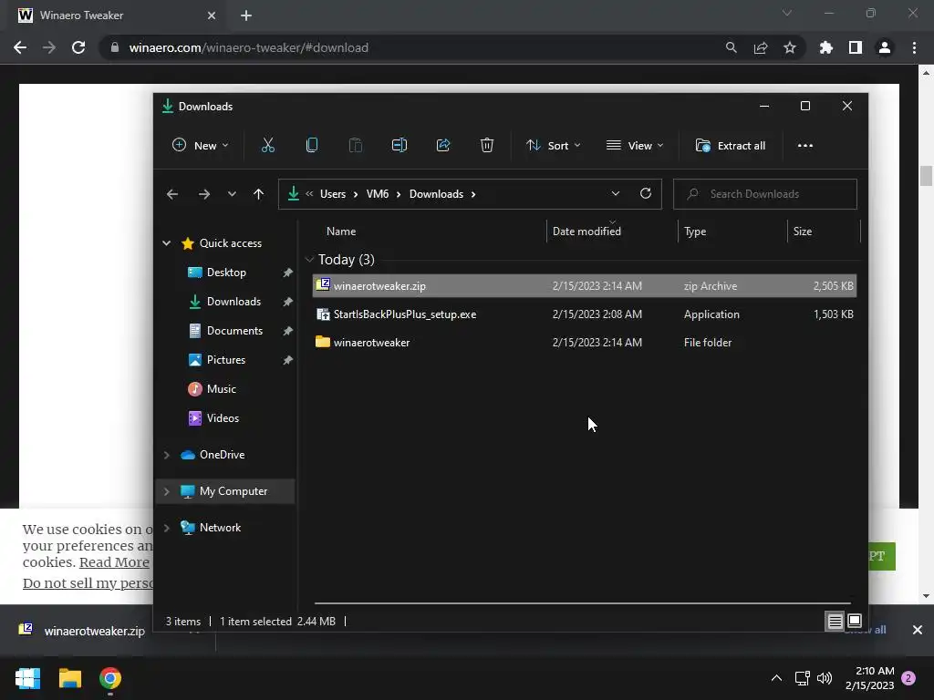Reload the Chrome page
This screenshot has width=934, height=700.
tap(78, 47)
